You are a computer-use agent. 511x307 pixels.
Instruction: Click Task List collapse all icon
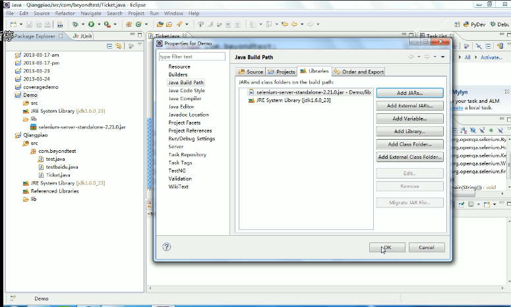(x=488, y=46)
